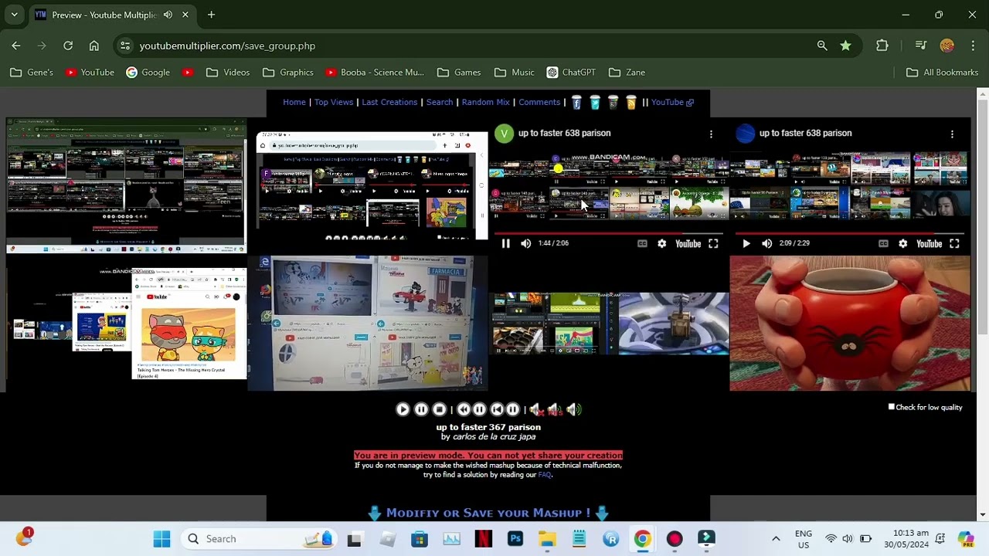Share on Facebook via cup icon
The image size is (989, 556).
(x=576, y=103)
